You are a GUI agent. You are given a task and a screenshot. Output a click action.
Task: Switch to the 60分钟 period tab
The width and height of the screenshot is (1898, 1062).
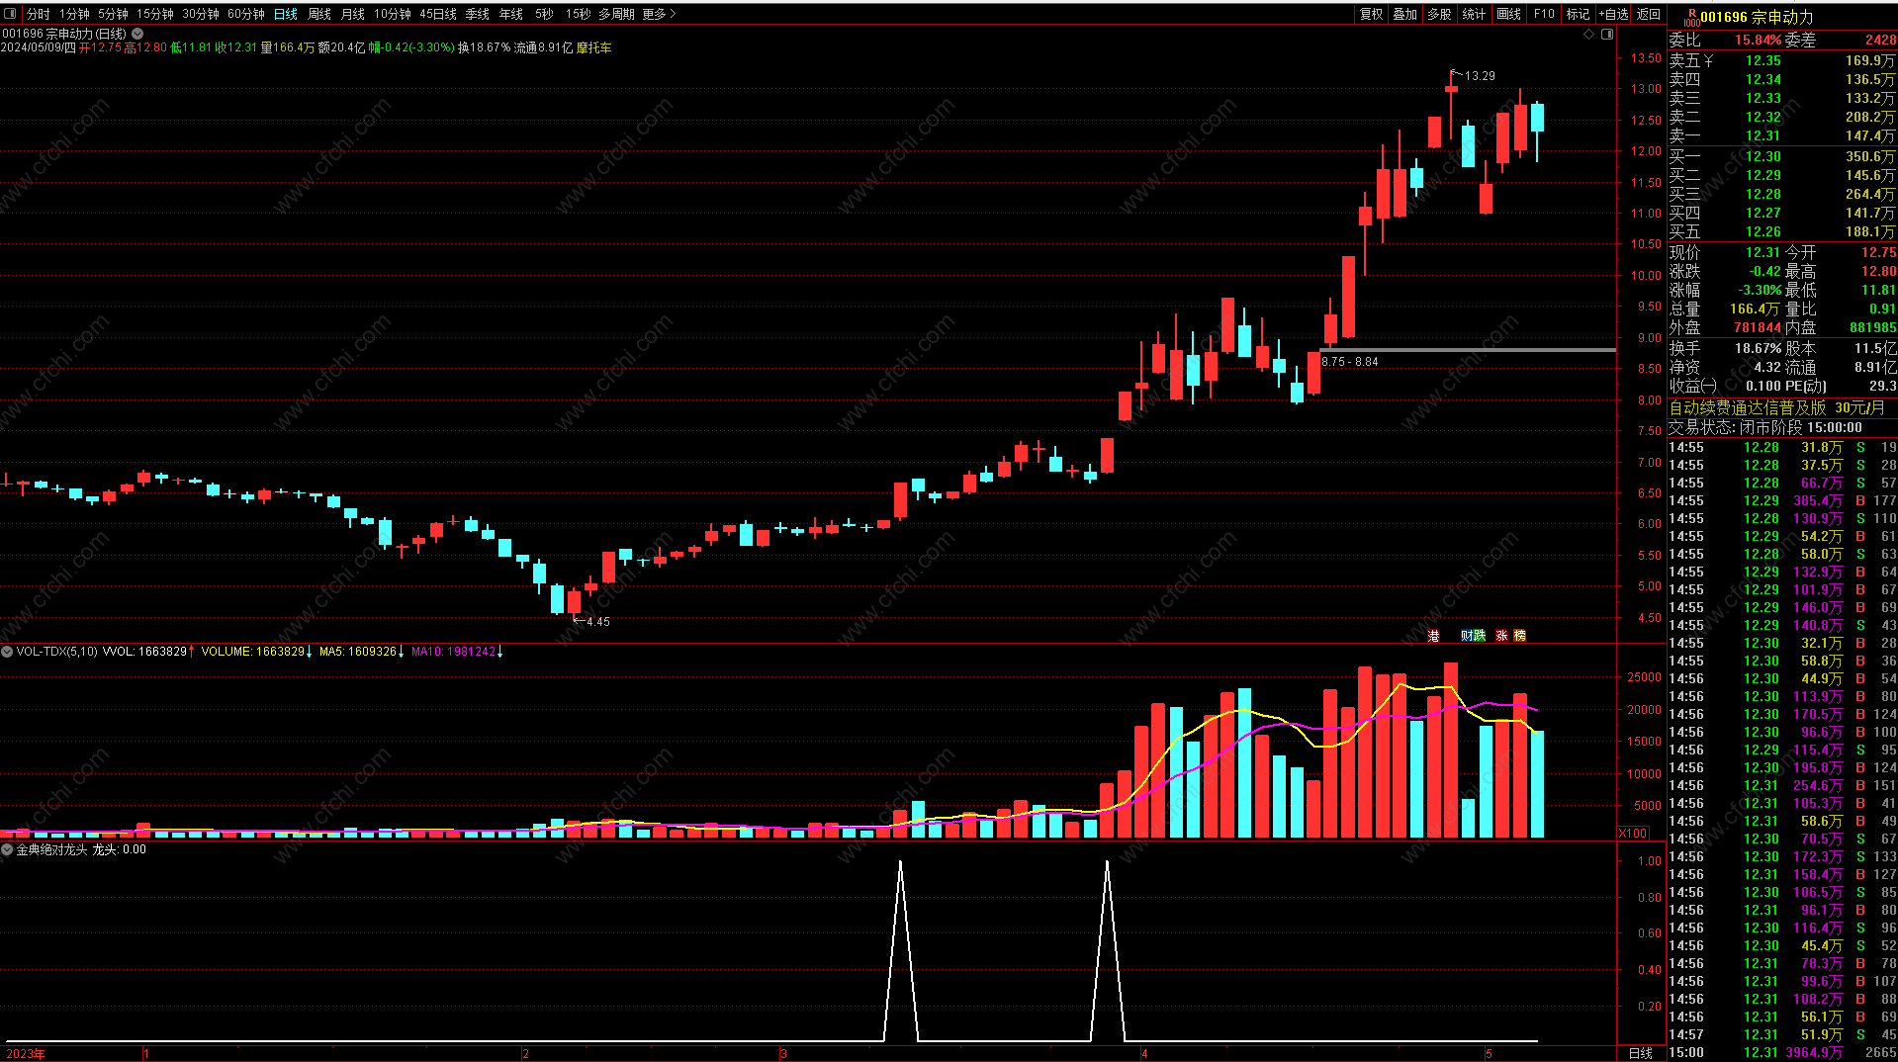pyautogui.click(x=245, y=14)
